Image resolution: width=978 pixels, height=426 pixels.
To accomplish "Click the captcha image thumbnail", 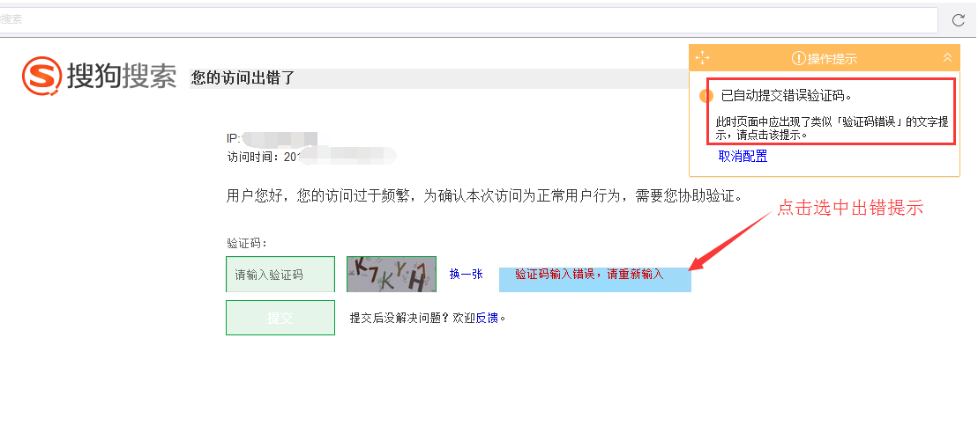I will tap(391, 274).
